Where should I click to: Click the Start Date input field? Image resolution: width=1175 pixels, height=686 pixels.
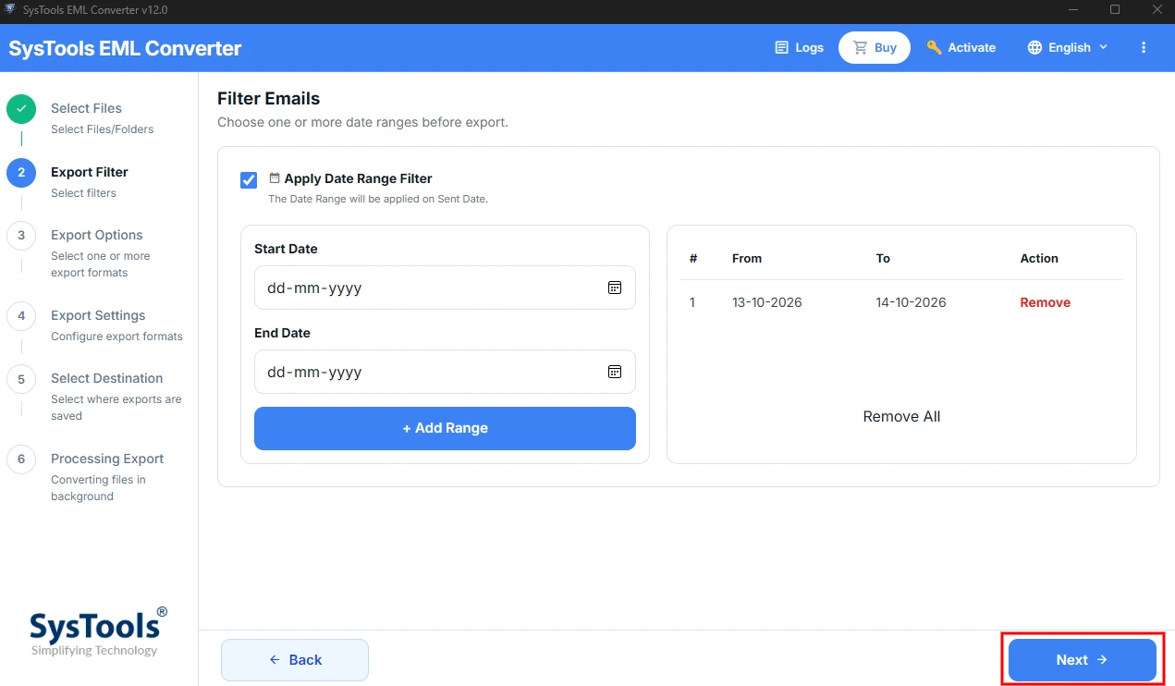coord(445,288)
